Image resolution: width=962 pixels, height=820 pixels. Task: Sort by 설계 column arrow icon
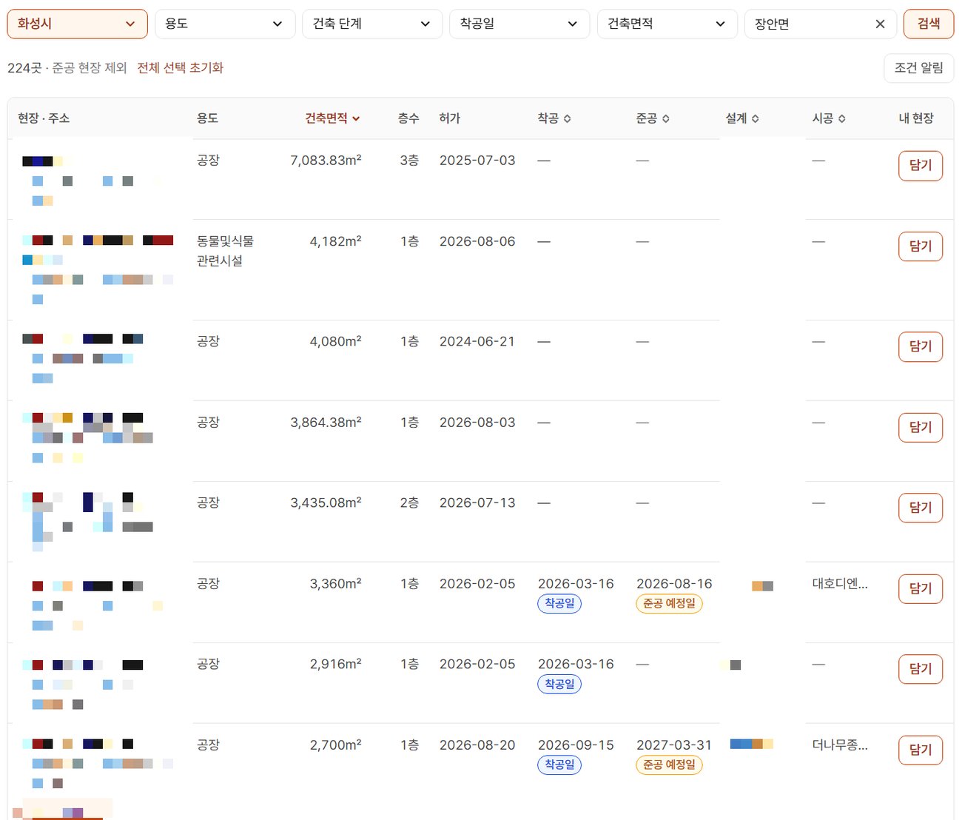(x=756, y=118)
